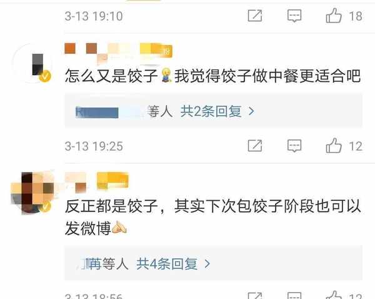Expand the 共2条回复 thread
Screen dimensions: 375x299
[211, 111]
